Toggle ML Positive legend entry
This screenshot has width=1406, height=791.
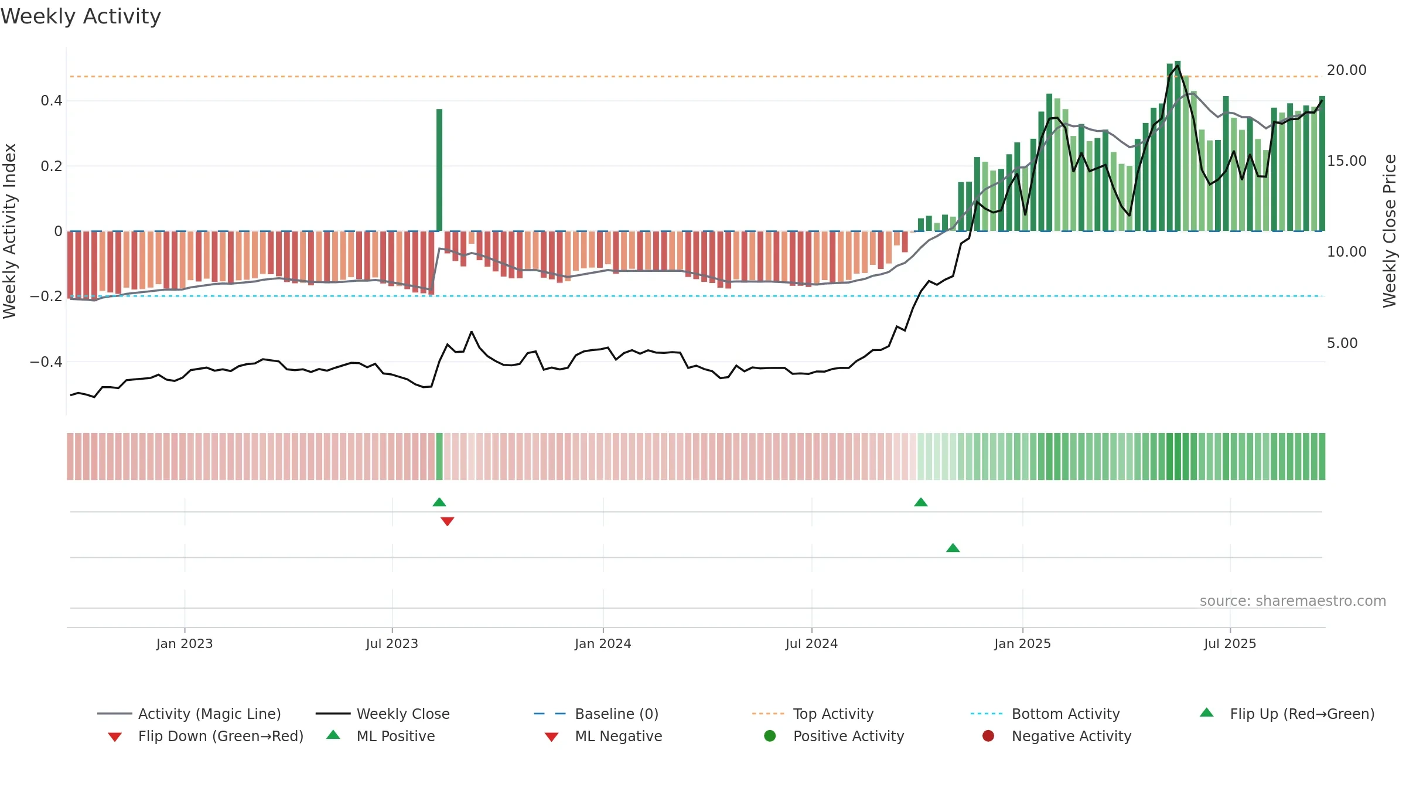[x=381, y=736]
